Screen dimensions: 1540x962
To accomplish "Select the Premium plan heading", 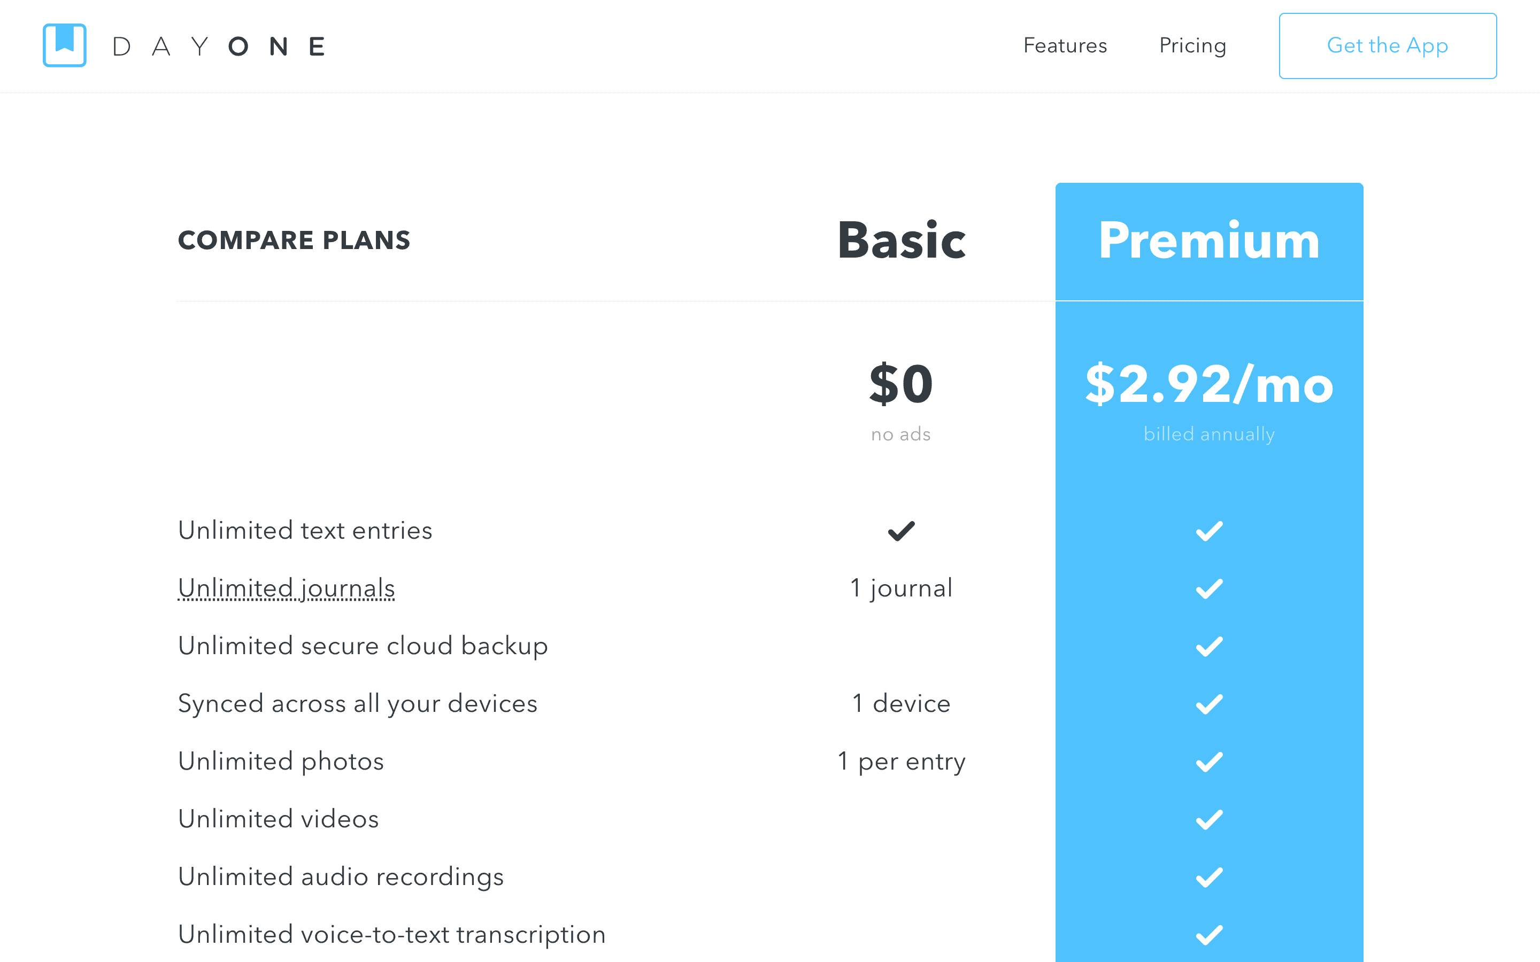I will point(1209,241).
